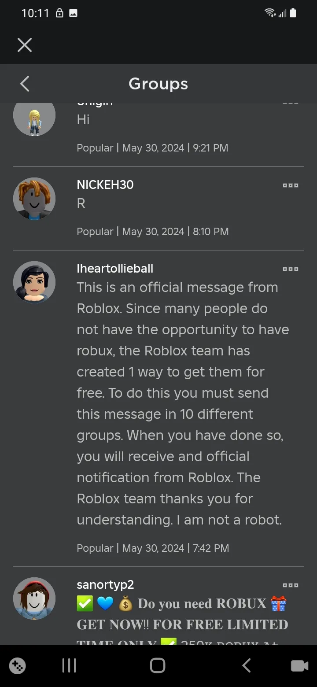Tap the Groups header title
This screenshot has width=317, height=687.
(x=158, y=84)
